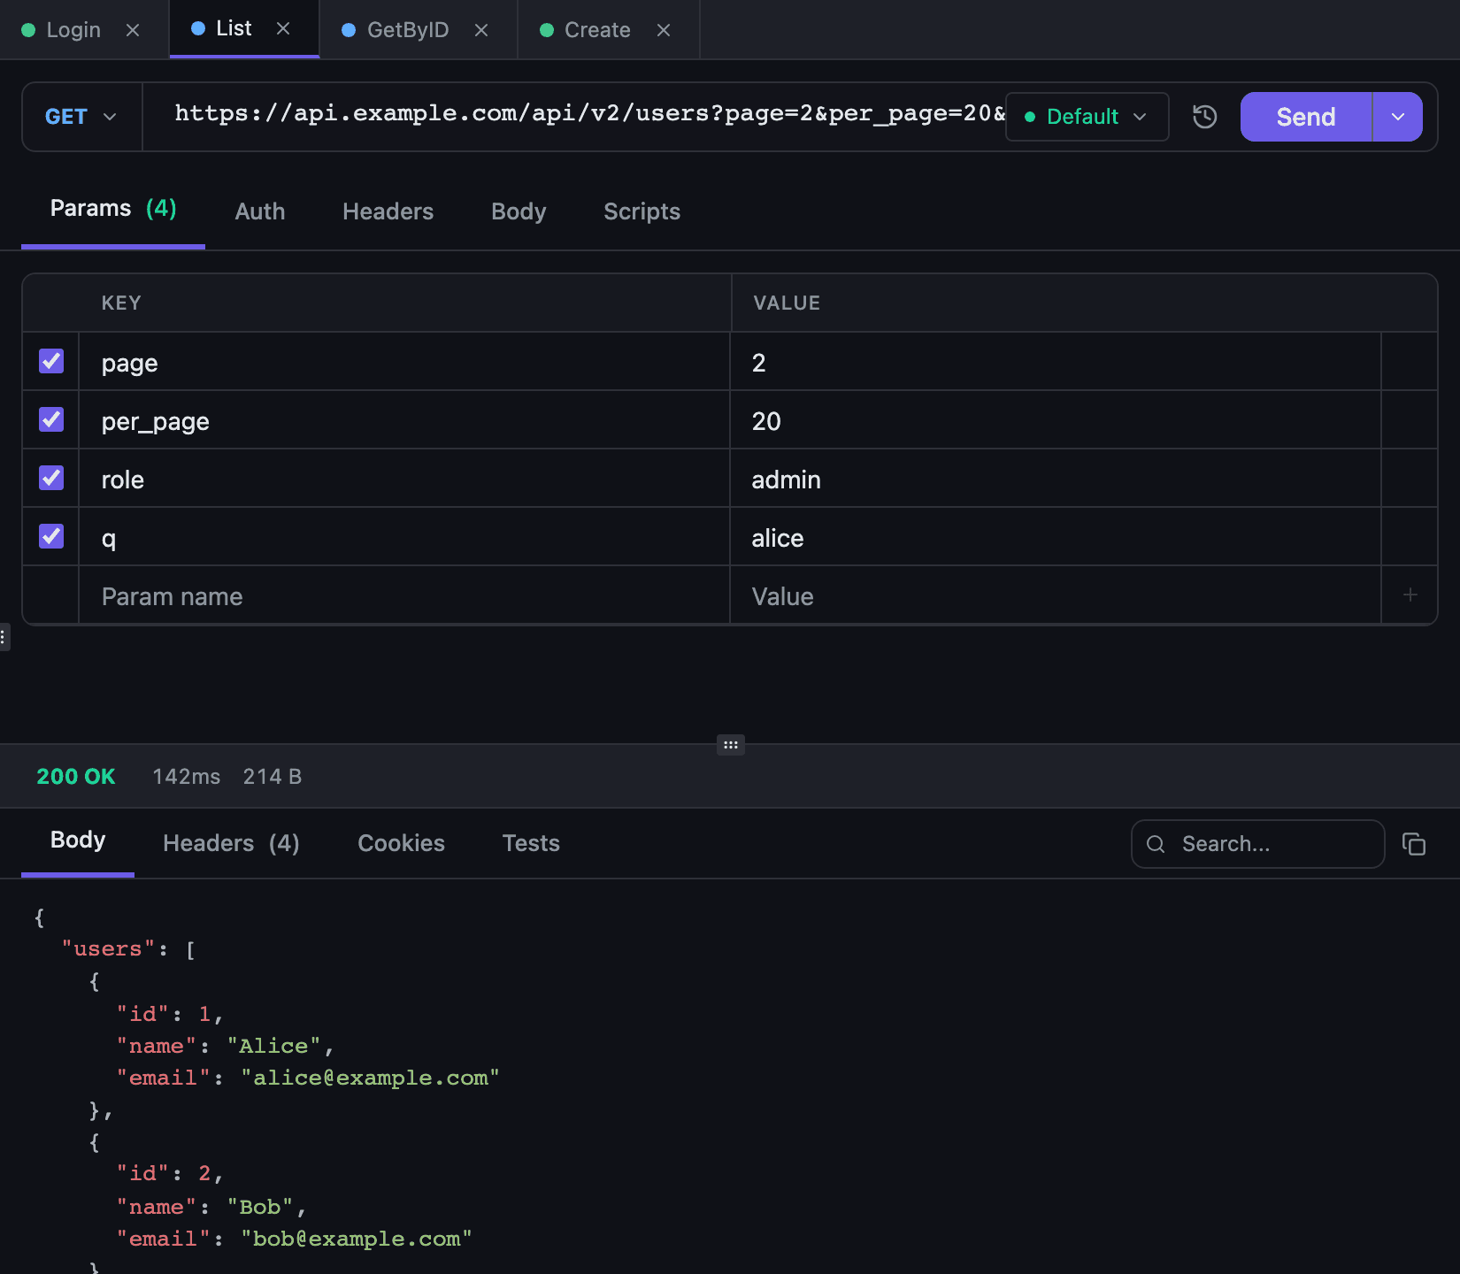Click the response Search field
This screenshot has width=1460, height=1274.
coord(1257,844)
